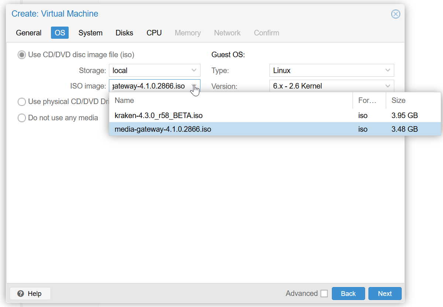Screen dimensions: 443x307
Task: Open the Version dropdown
Action: click(388, 86)
